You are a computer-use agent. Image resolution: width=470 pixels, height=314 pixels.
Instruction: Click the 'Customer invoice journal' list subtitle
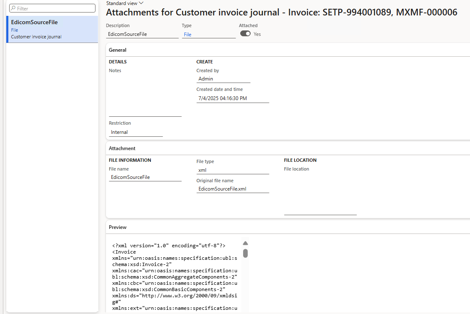[36, 37]
